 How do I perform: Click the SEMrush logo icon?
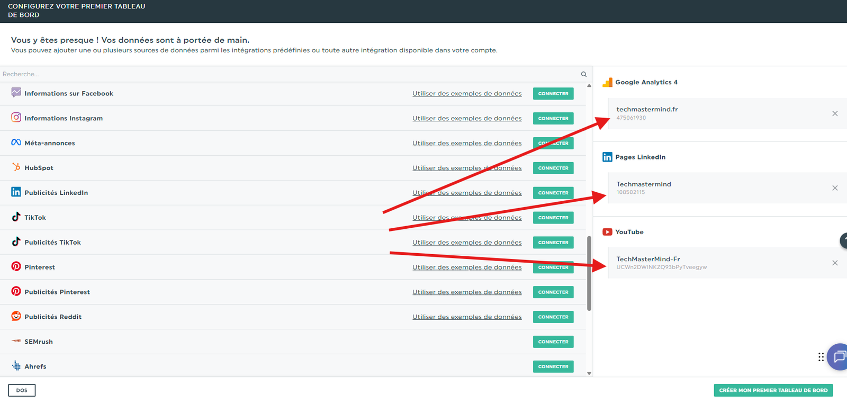point(16,341)
